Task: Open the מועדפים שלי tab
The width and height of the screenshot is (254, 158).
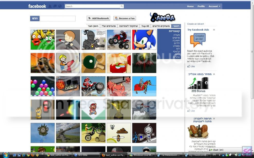Action: [x=109, y=26]
